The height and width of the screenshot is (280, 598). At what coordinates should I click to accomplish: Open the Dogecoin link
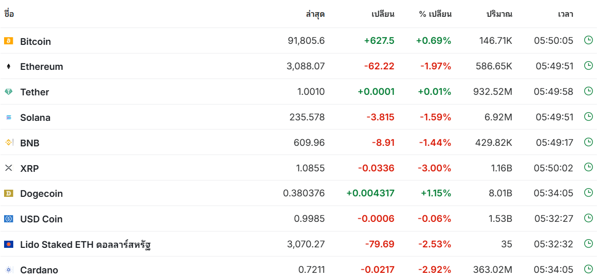[41, 194]
